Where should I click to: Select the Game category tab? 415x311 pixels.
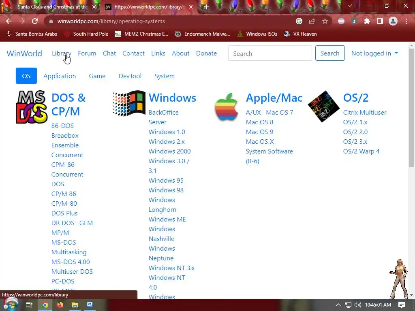97,76
